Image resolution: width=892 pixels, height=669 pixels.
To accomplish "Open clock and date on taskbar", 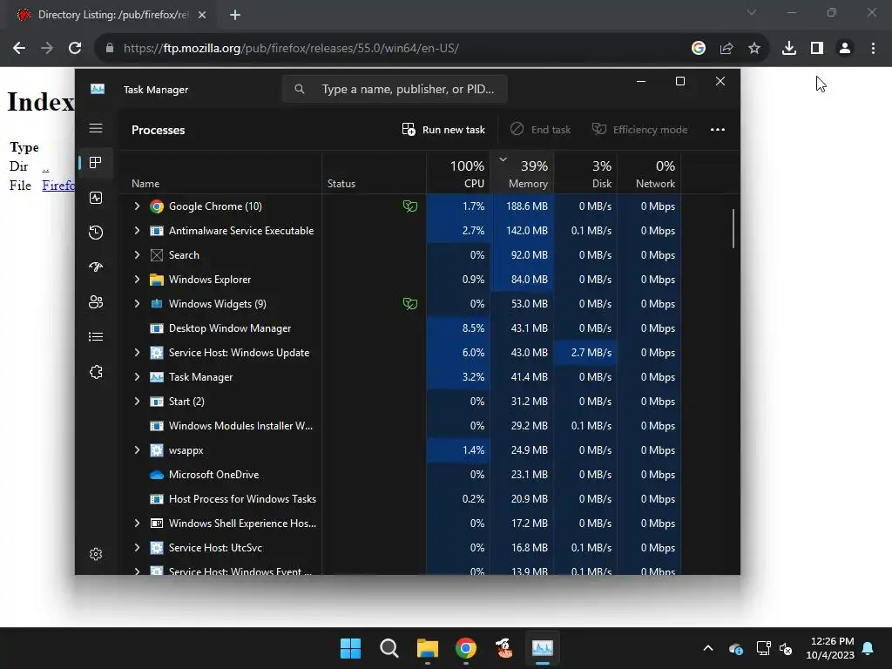I will click(830, 648).
